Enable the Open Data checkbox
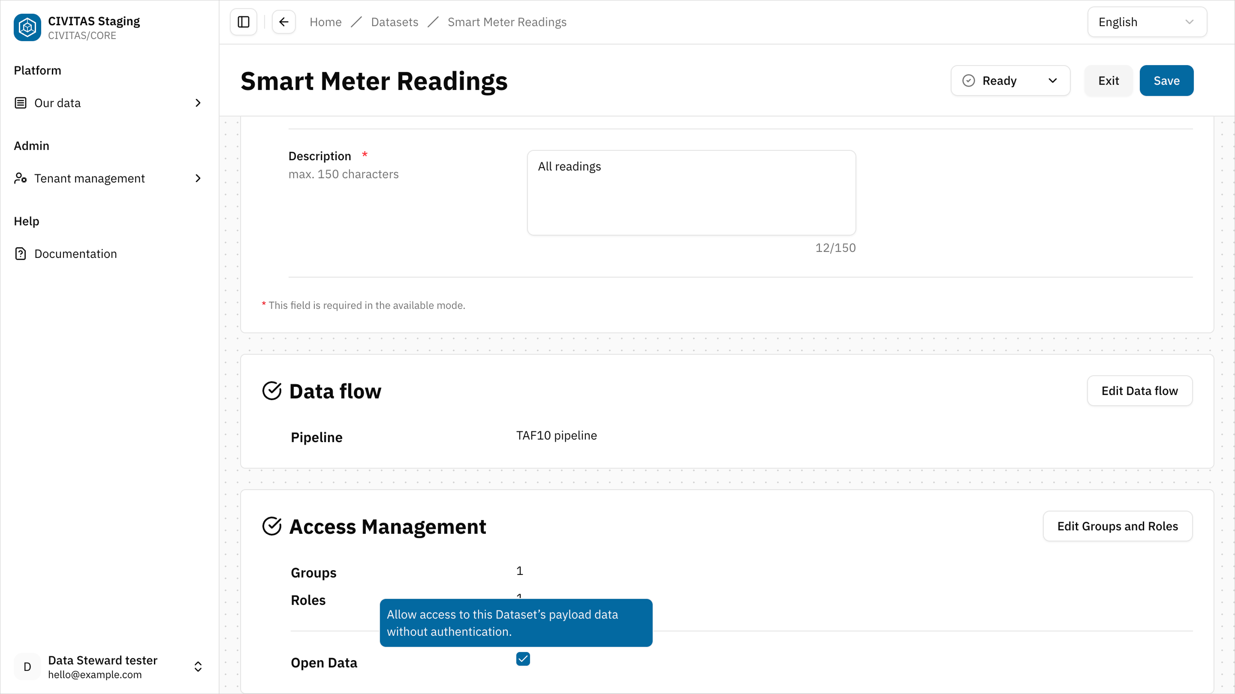1235x694 pixels. [523, 659]
